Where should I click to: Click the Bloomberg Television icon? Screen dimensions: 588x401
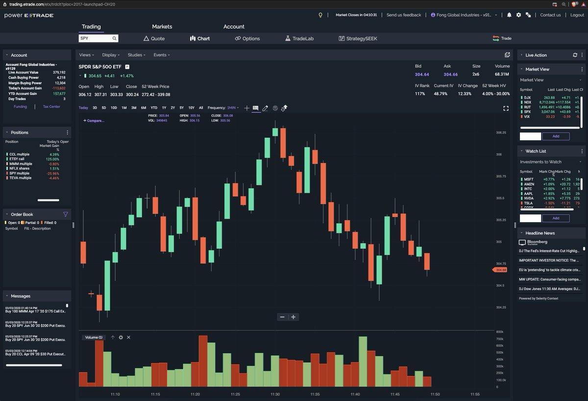(x=522, y=242)
